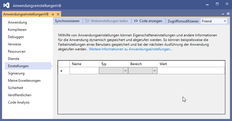Select the Verweise page

(15, 44)
